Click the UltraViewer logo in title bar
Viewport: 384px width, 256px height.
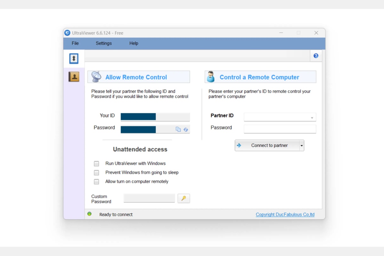coord(67,33)
